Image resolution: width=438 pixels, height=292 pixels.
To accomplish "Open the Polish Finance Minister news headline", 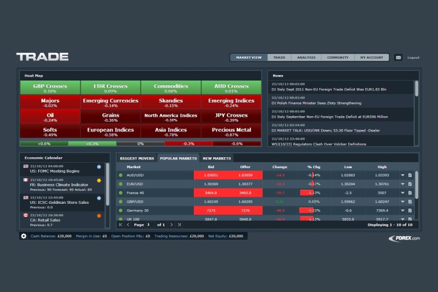I will tap(318, 103).
